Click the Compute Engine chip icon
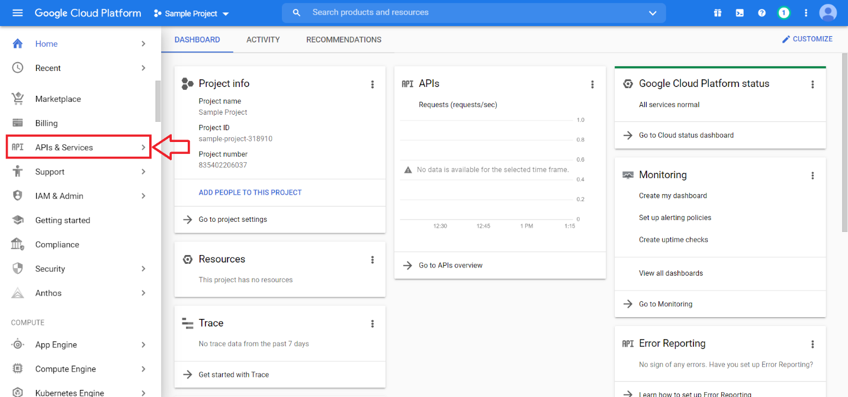The image size is (848, 397). click(x=18, y=369)
